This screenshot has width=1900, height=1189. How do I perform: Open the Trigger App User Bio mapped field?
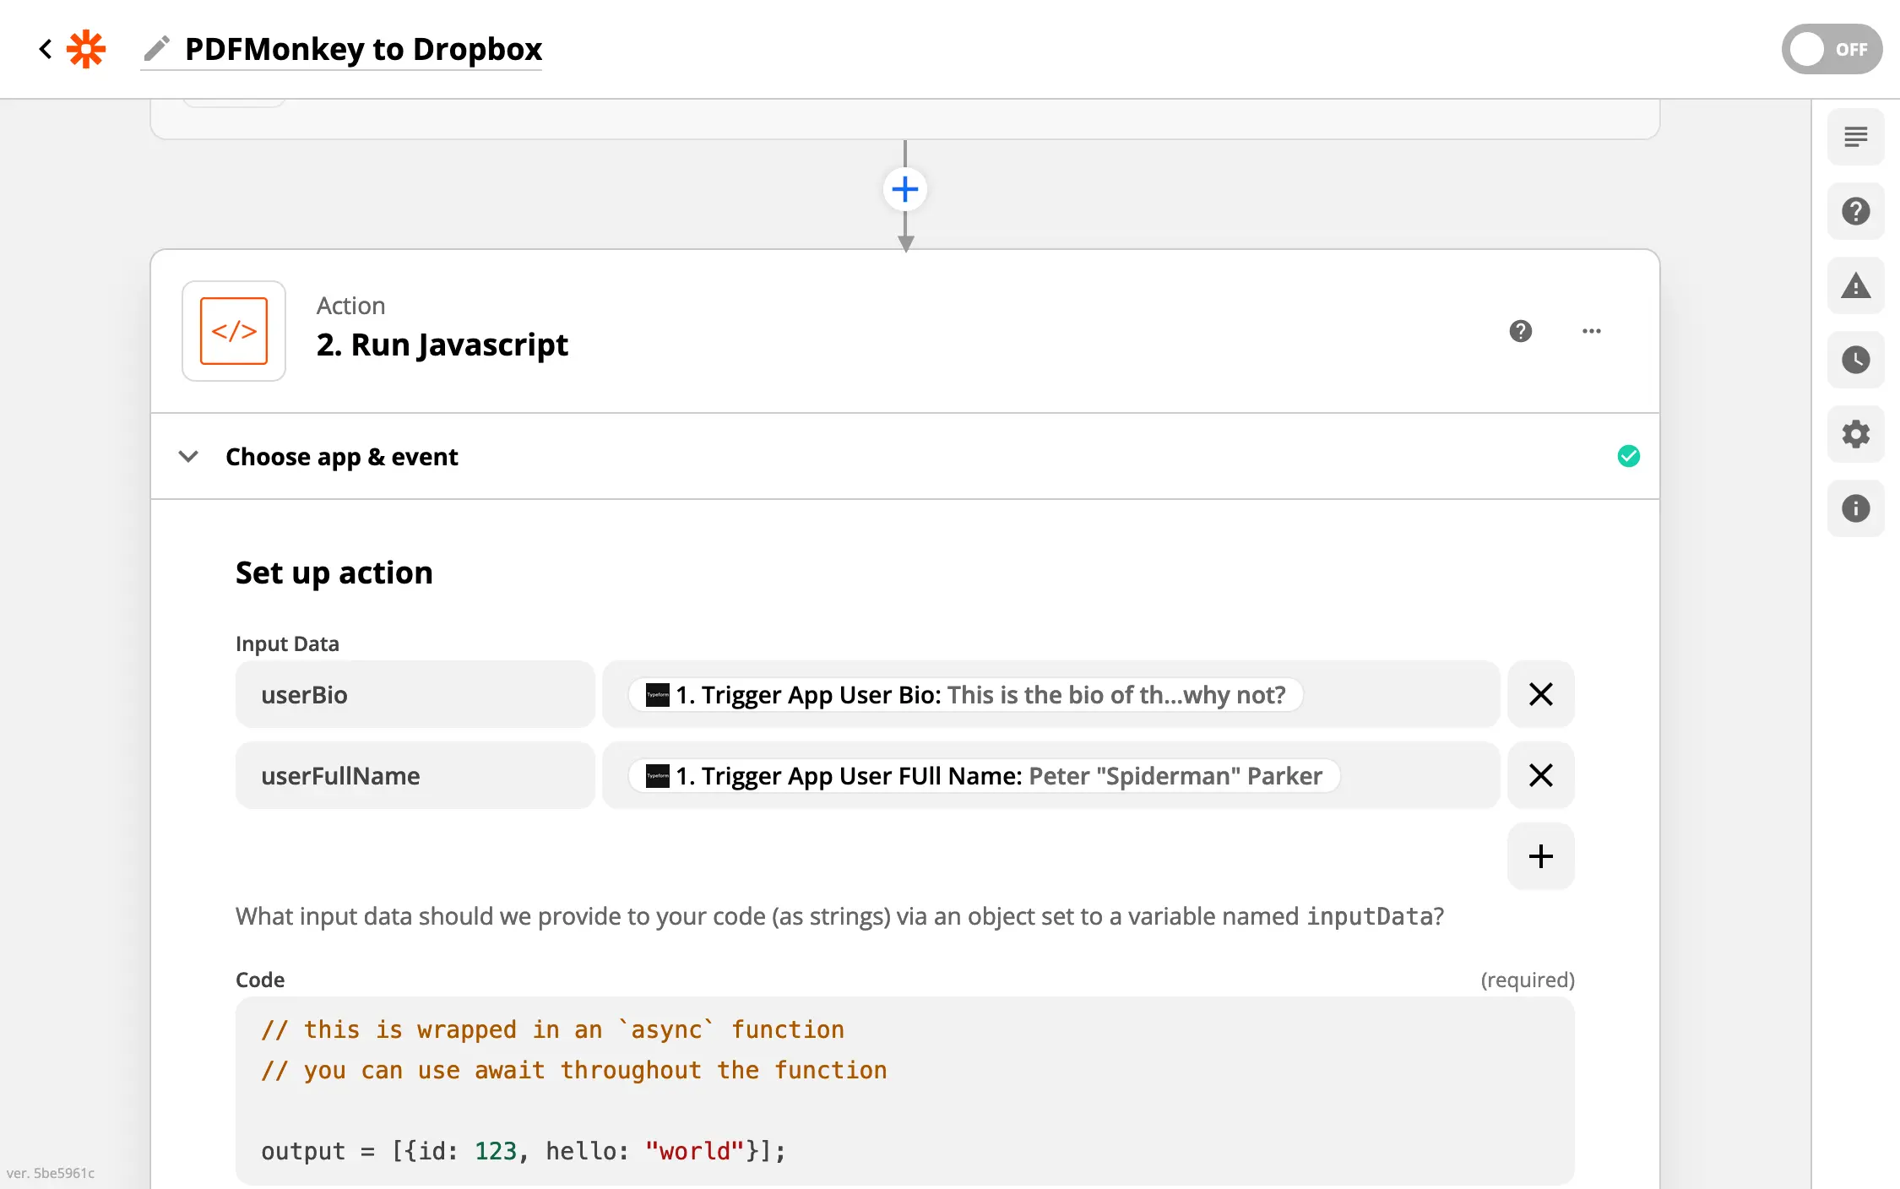(x=963, y=694)
